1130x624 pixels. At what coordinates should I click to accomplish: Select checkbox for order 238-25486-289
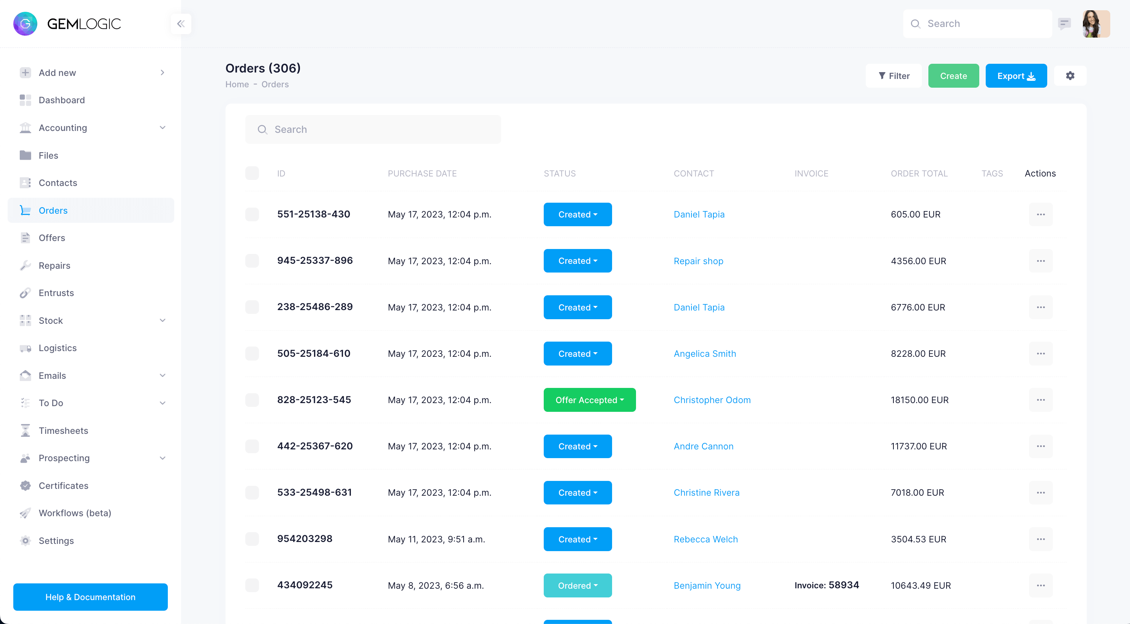coord(252,307)
